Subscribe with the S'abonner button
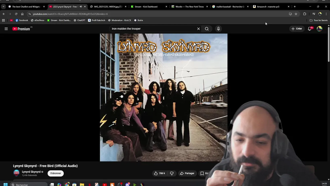The width and height of the screenshot is (330, 186). click(56, 173)
